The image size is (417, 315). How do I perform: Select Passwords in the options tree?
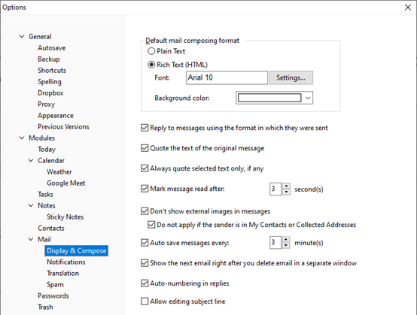(x=53, y=296)
